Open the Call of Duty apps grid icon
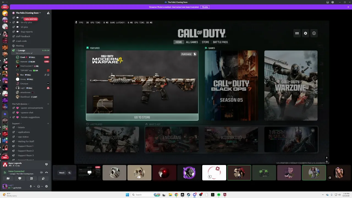 pyautogui.click(x=297, y=33)
